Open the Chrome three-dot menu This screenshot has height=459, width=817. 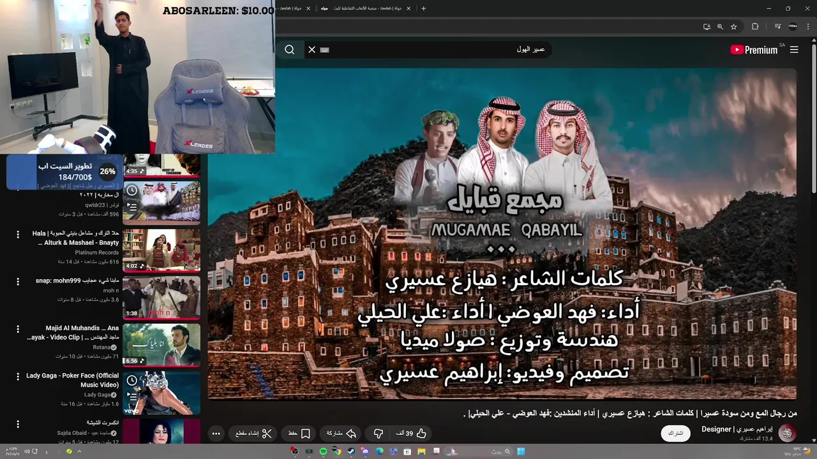tap(808, 27)
